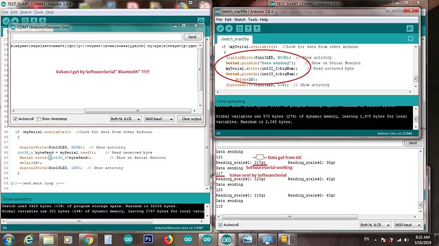Click the volume speaker tray icon
Image resolution: width=439 pixels, height=246 pixels.
[407, 240]
